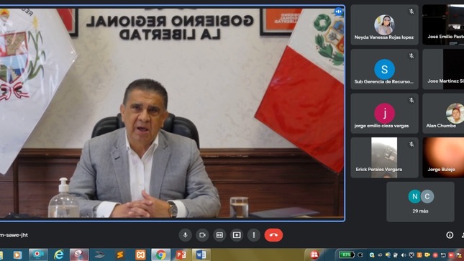The height and width of the screenshot is (261, 464).
Task: Open PowerPoint from the taskbar
Action: pos(181,255)
